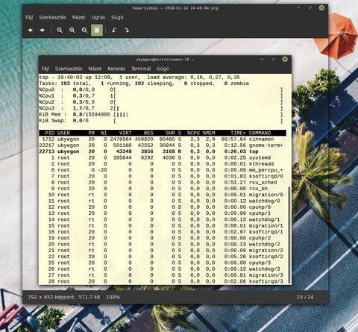Image resolution: width=358 pixels, height=332 pixels.
Task: Click the pictured terminal's minimize button
Action: click(262, 59)
